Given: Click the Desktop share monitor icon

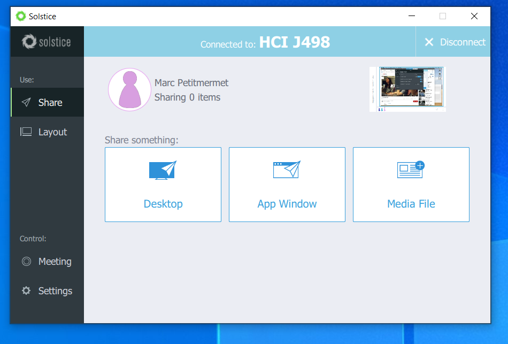Looking at the screenshot, I should pyautogui.click(x=163, y=170).
